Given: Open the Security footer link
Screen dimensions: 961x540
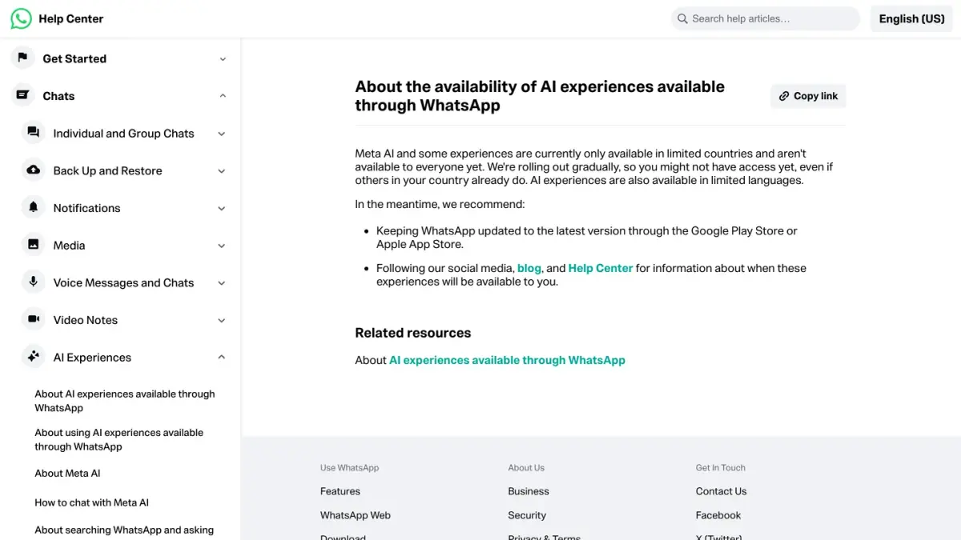Looking at the screenshot, I should point(527,515).
